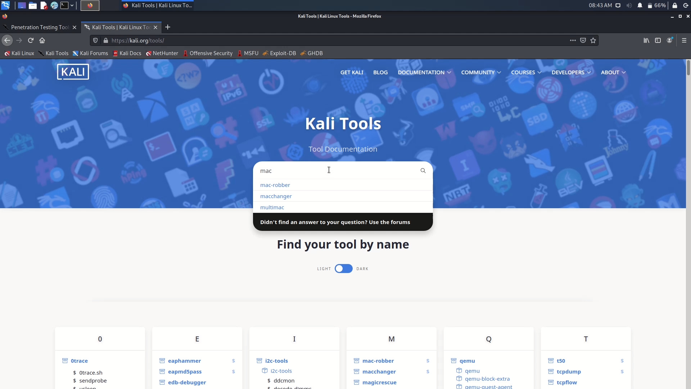Bookmark this page with the star icon
Image resolution: width=691 pixels, height=389 pixels.
(x=593, y=40)
